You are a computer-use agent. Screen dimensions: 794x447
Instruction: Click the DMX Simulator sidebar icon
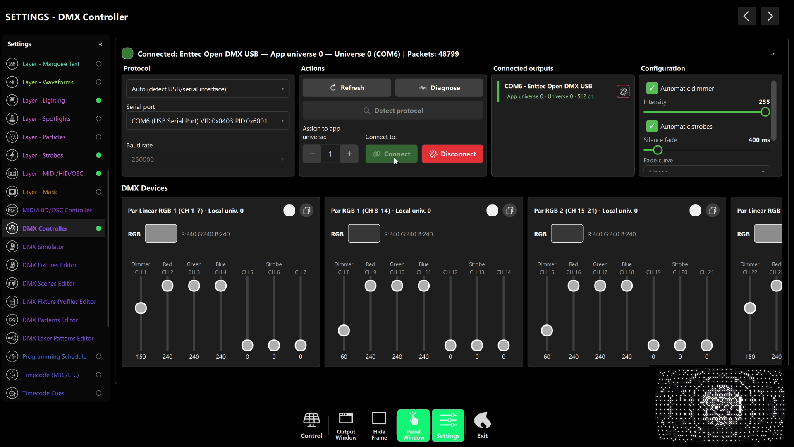pos(12,247)
